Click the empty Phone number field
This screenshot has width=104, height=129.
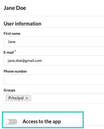(x=54, y=79)
